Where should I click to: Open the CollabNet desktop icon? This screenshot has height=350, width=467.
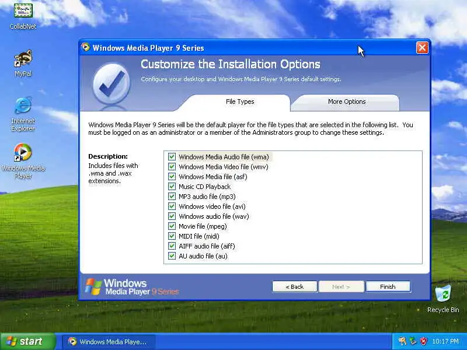[x=23, y=16]
